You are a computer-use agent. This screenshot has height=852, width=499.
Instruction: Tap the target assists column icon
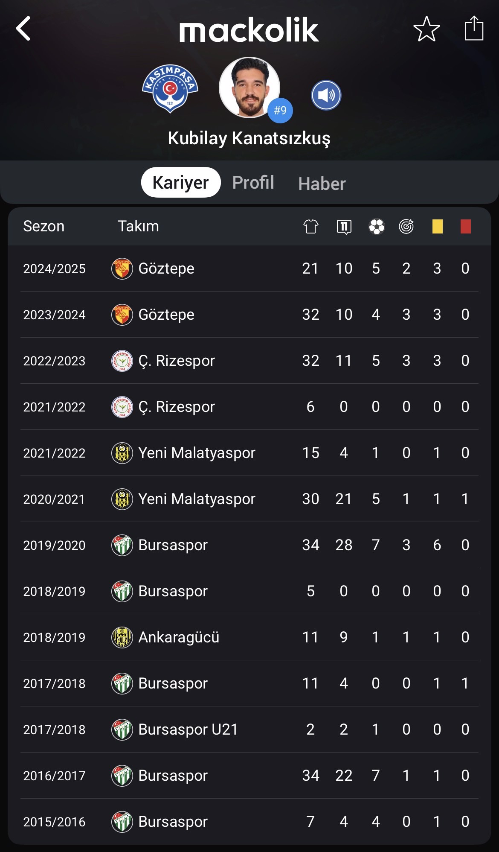point(406,226)
